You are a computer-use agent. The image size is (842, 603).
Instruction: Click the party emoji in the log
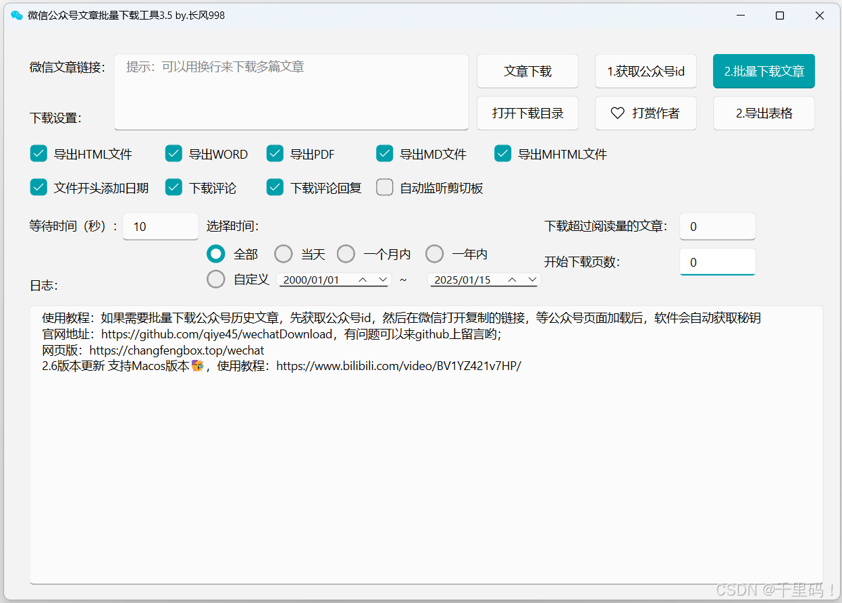point(198,366)
